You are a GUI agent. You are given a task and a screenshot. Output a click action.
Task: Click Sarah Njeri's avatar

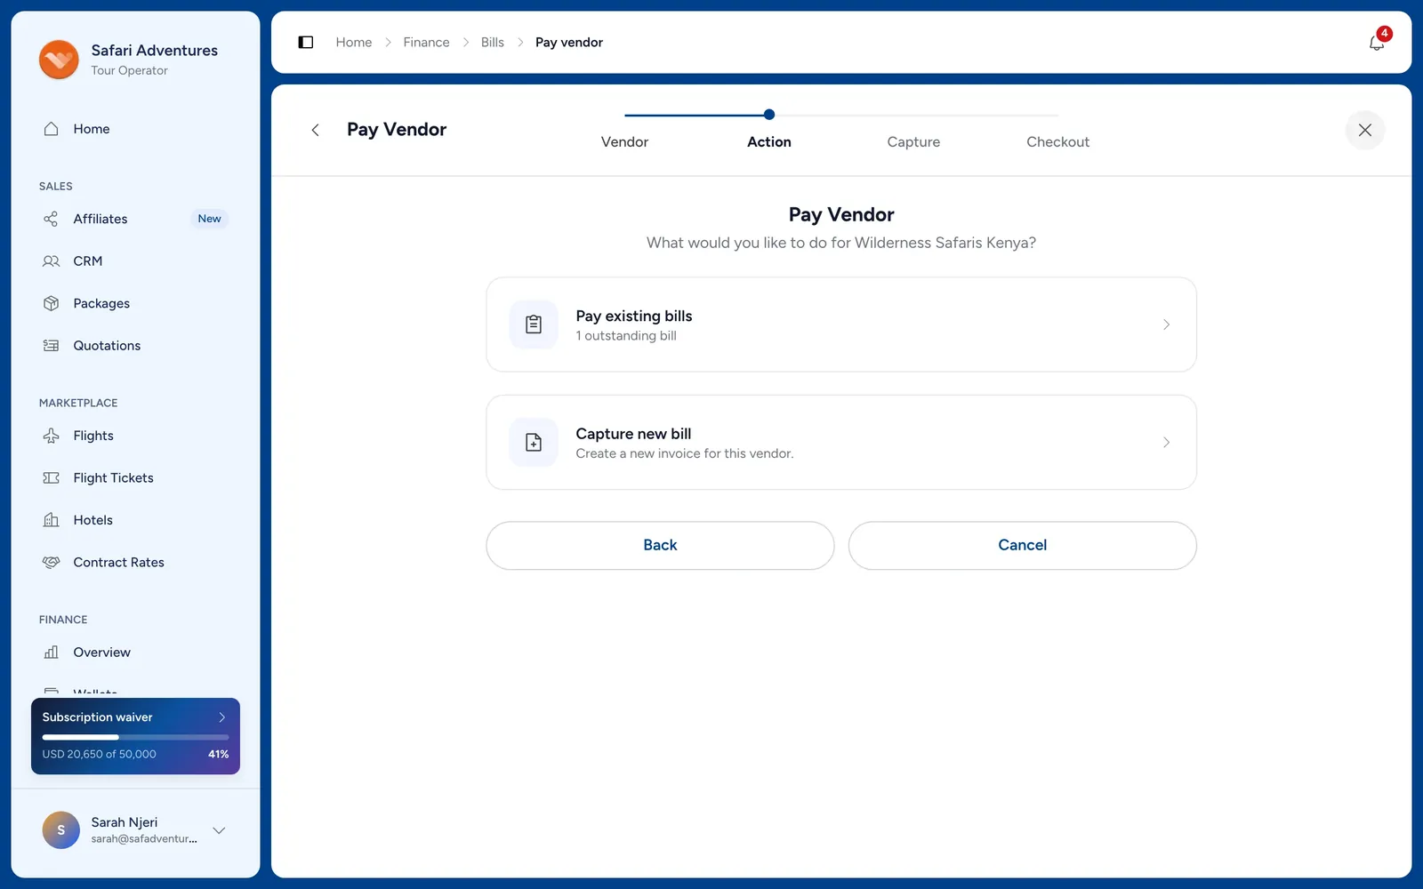(x=61, y=830)
